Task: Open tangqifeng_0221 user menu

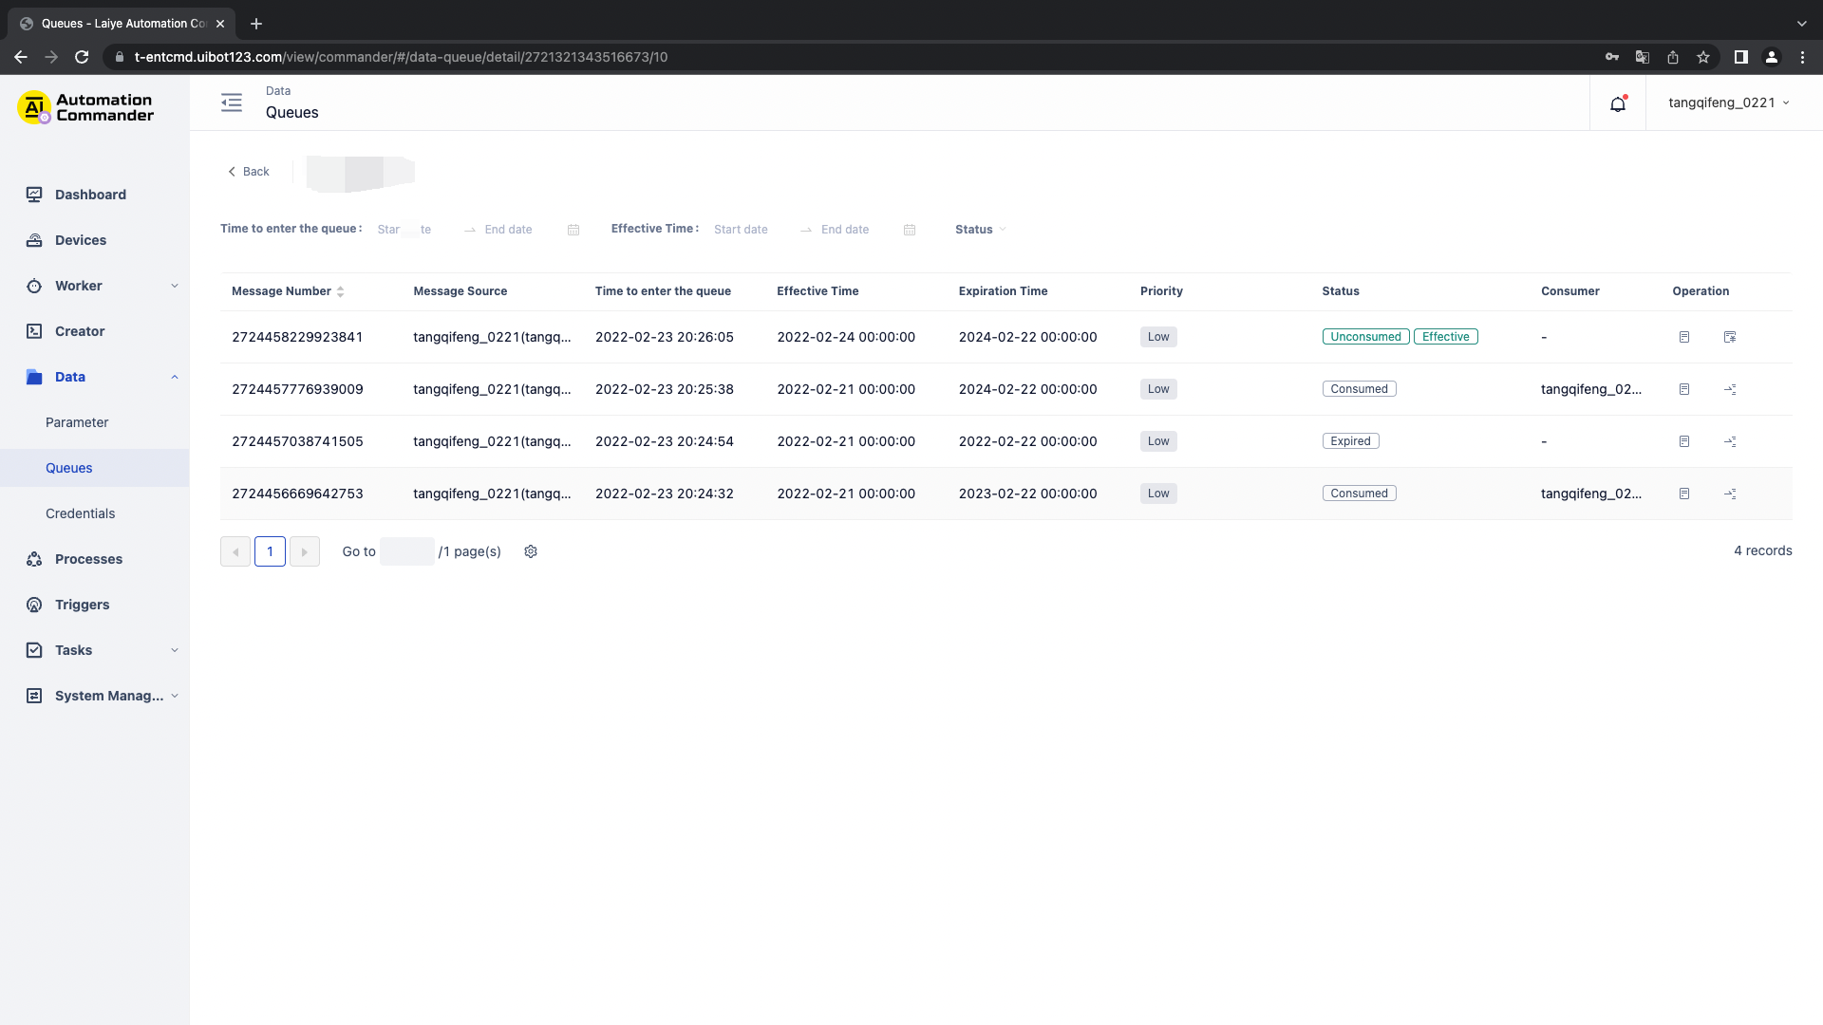Action: pyautogui.click(x=1729, y=102)
